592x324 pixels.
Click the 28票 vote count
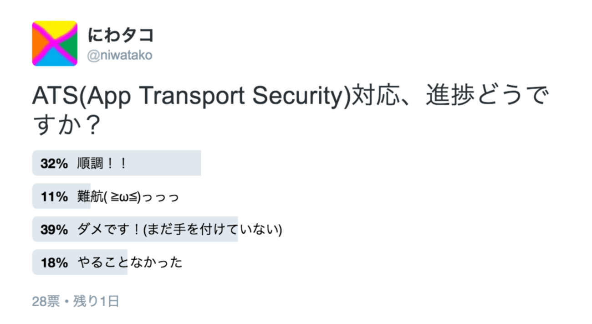point(46,301)
